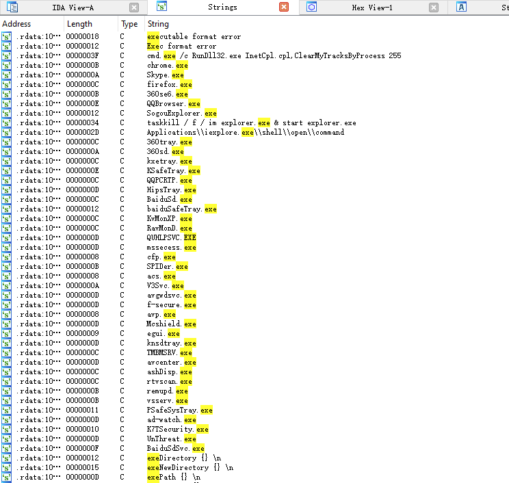Click string icon of the UnThreat.exe row
Viewport: 509px width, 483px height.
coord(6,439)
